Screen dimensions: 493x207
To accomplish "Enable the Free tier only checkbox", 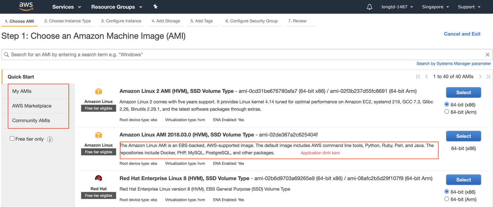I will pyautogui.click(x=12, y=138).
